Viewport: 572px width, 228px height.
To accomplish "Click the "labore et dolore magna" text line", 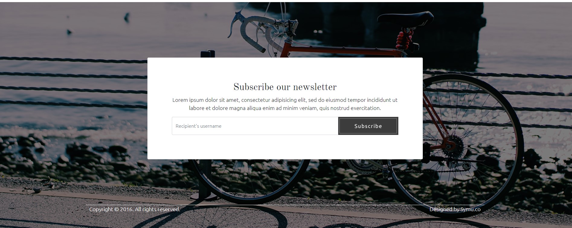I will 285,108.
